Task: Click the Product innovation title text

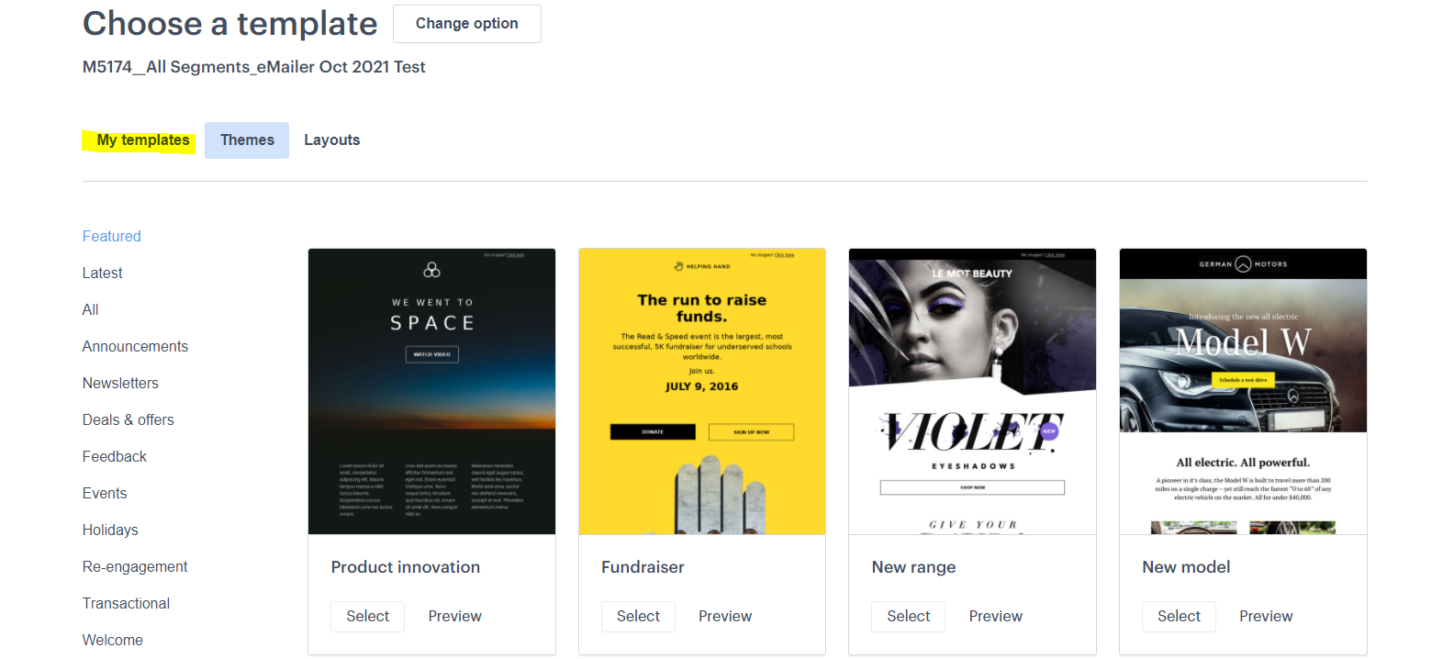Action: pos(406,567)
